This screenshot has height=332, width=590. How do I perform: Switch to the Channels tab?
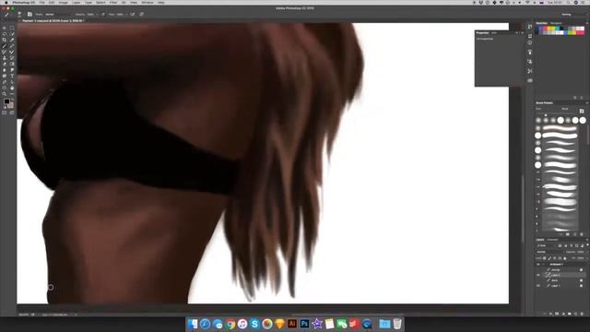pyautogui.click(x=553, y=240)
